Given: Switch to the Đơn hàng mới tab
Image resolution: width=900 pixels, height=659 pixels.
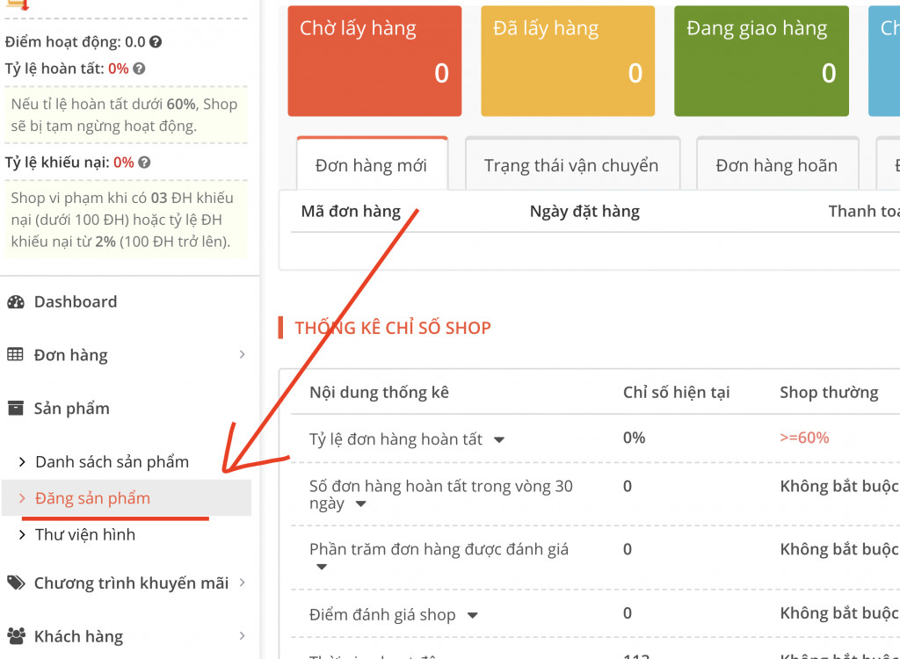Looking at the screenshot, I should coord(371,165).
